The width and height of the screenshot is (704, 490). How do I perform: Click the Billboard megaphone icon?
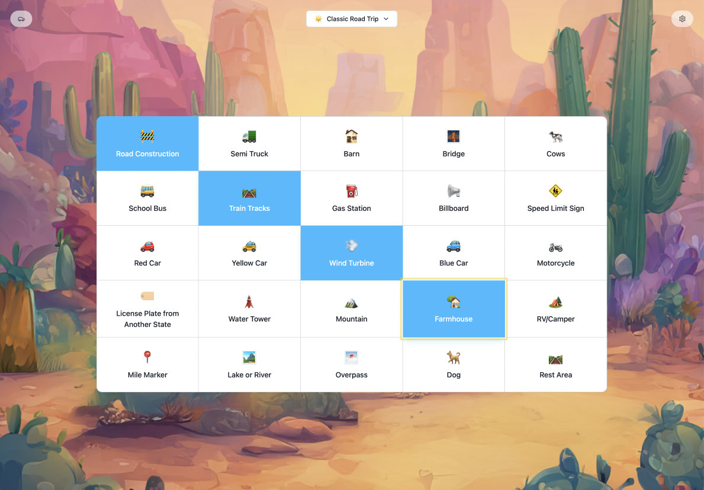pyautogui.click(x=454, y=191)
